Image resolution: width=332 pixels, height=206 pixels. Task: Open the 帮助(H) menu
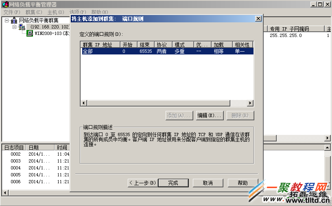point(100,12)
